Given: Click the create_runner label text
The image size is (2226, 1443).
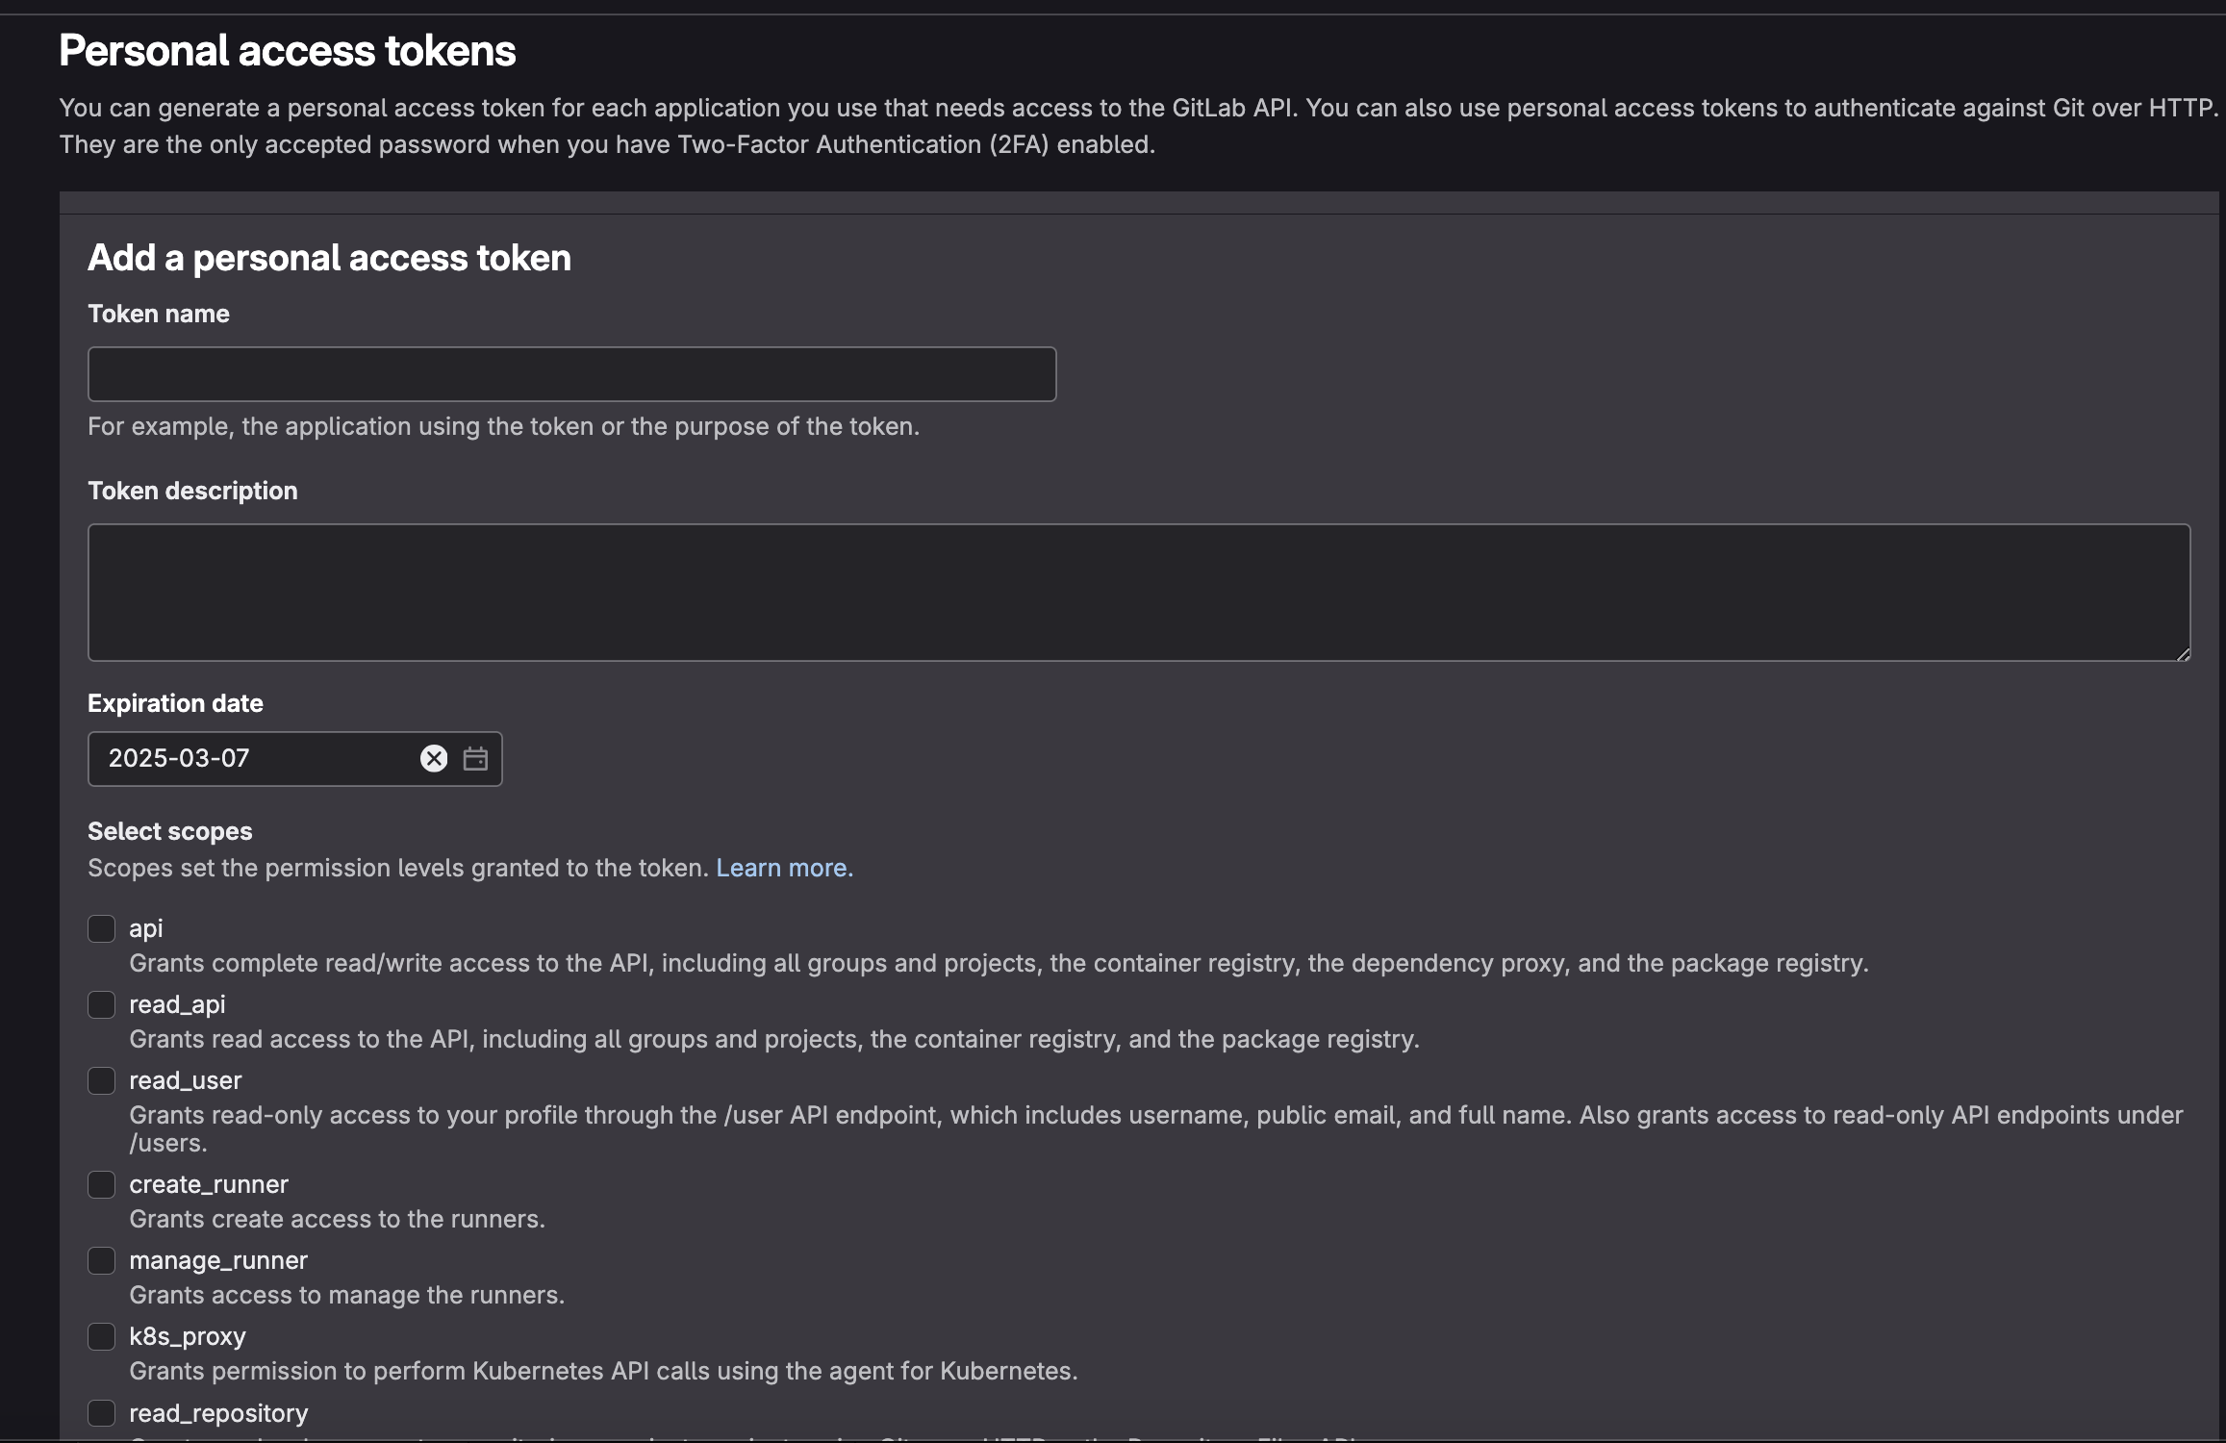Looking at the screenshot, I should click(x=209, y=1184).
